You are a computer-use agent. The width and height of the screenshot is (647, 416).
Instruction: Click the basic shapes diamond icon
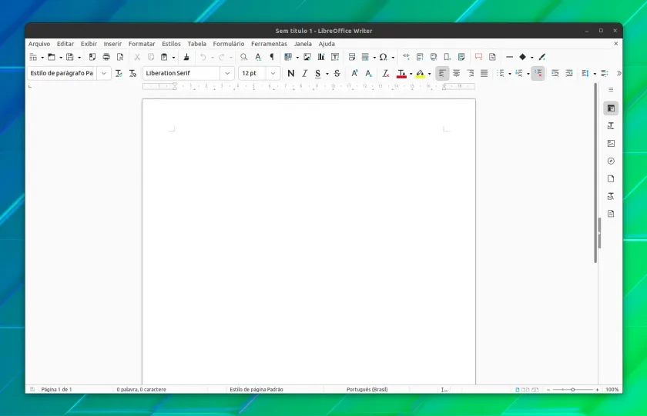[523, 57]
